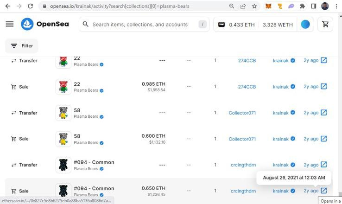342x204 pixels.
Task: Open black bear thumbnail in #094 Transfer row
Action: click(x=63, y=165)
